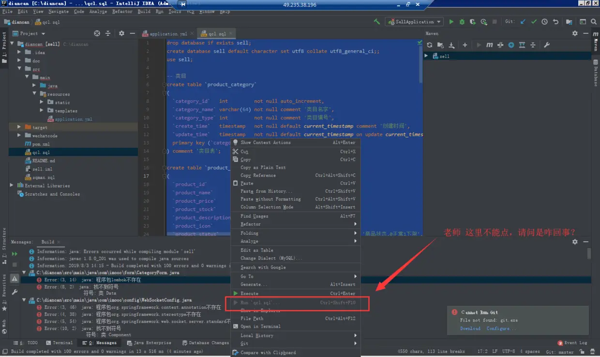Rerun build with double arrow icon
This screenshot has height=357, width=600.
tap(15, 254)
